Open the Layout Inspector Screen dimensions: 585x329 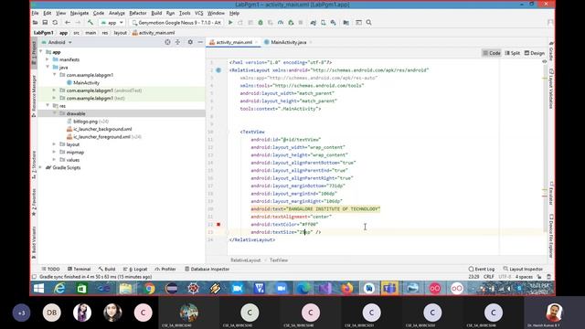pyautogui.click(x=523, y=269)
